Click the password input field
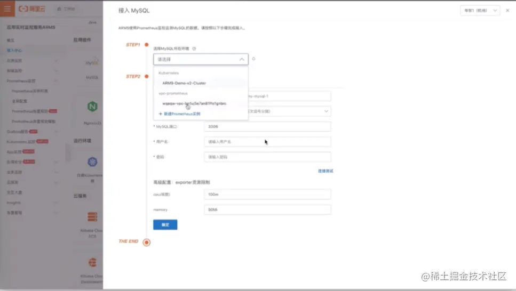This screenshot has height=291, width=516. (x=267, y=157)
